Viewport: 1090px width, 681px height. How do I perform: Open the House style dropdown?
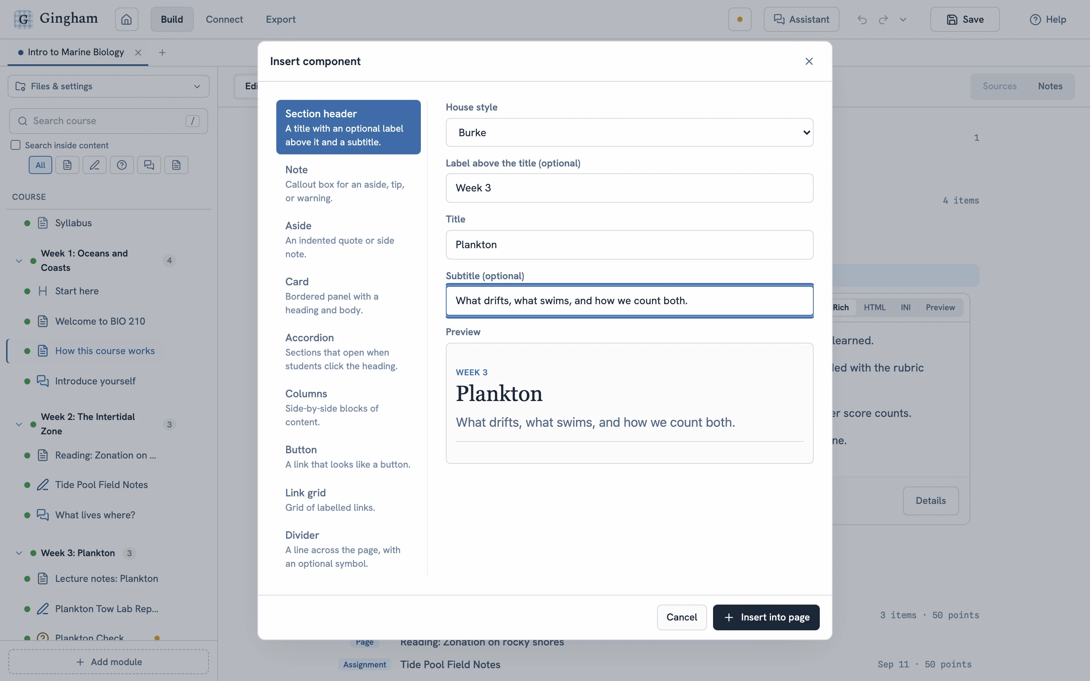coord(629,132)
